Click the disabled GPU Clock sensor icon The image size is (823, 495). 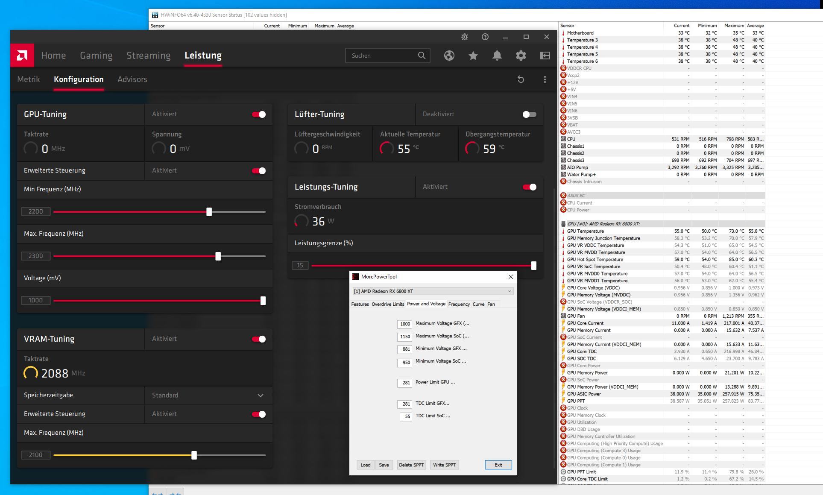[x=563, y=408]
